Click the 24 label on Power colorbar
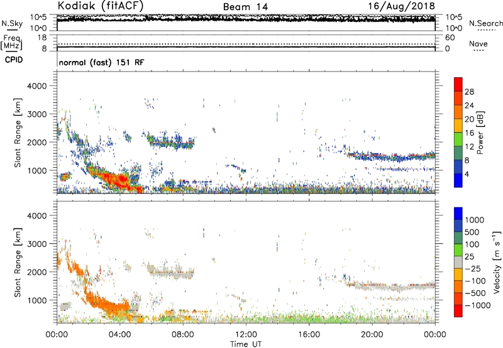 pos(469,106)
